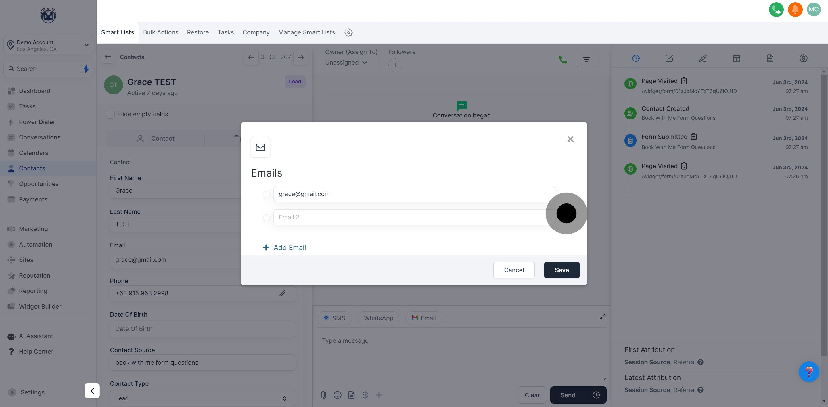The width and height of the screenshot is (828, 407).
Task: Open the Unassigned owner dropdown
Action: click(x=346, y=63)
